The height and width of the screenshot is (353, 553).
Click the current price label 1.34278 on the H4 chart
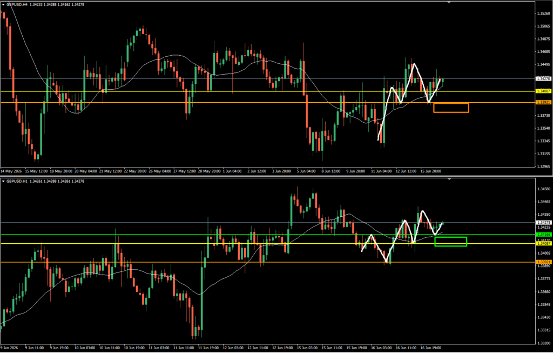coord(543,79)
